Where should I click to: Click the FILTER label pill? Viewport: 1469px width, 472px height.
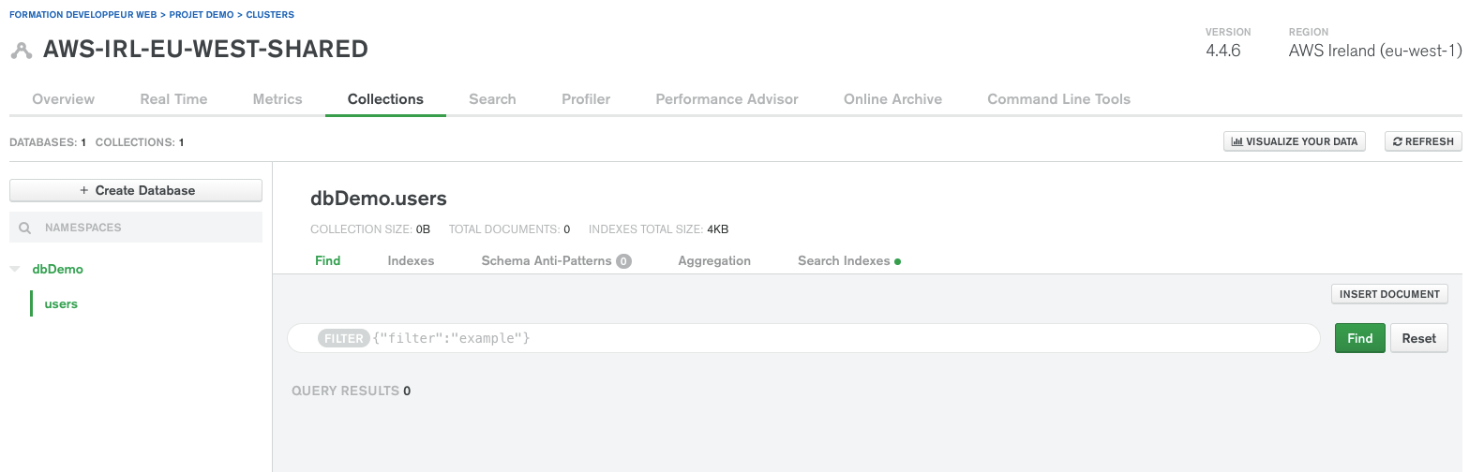coord(344,338)
